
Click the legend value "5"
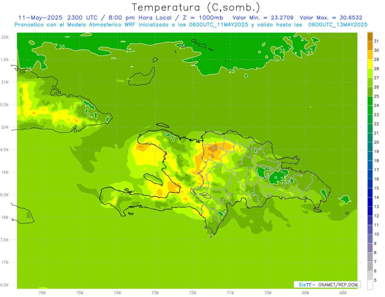[375, 281]
